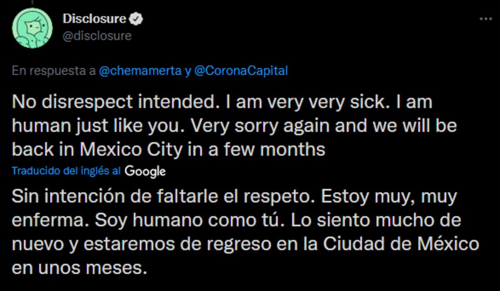Open the three-dot more options menu

(x=485, y=19)
